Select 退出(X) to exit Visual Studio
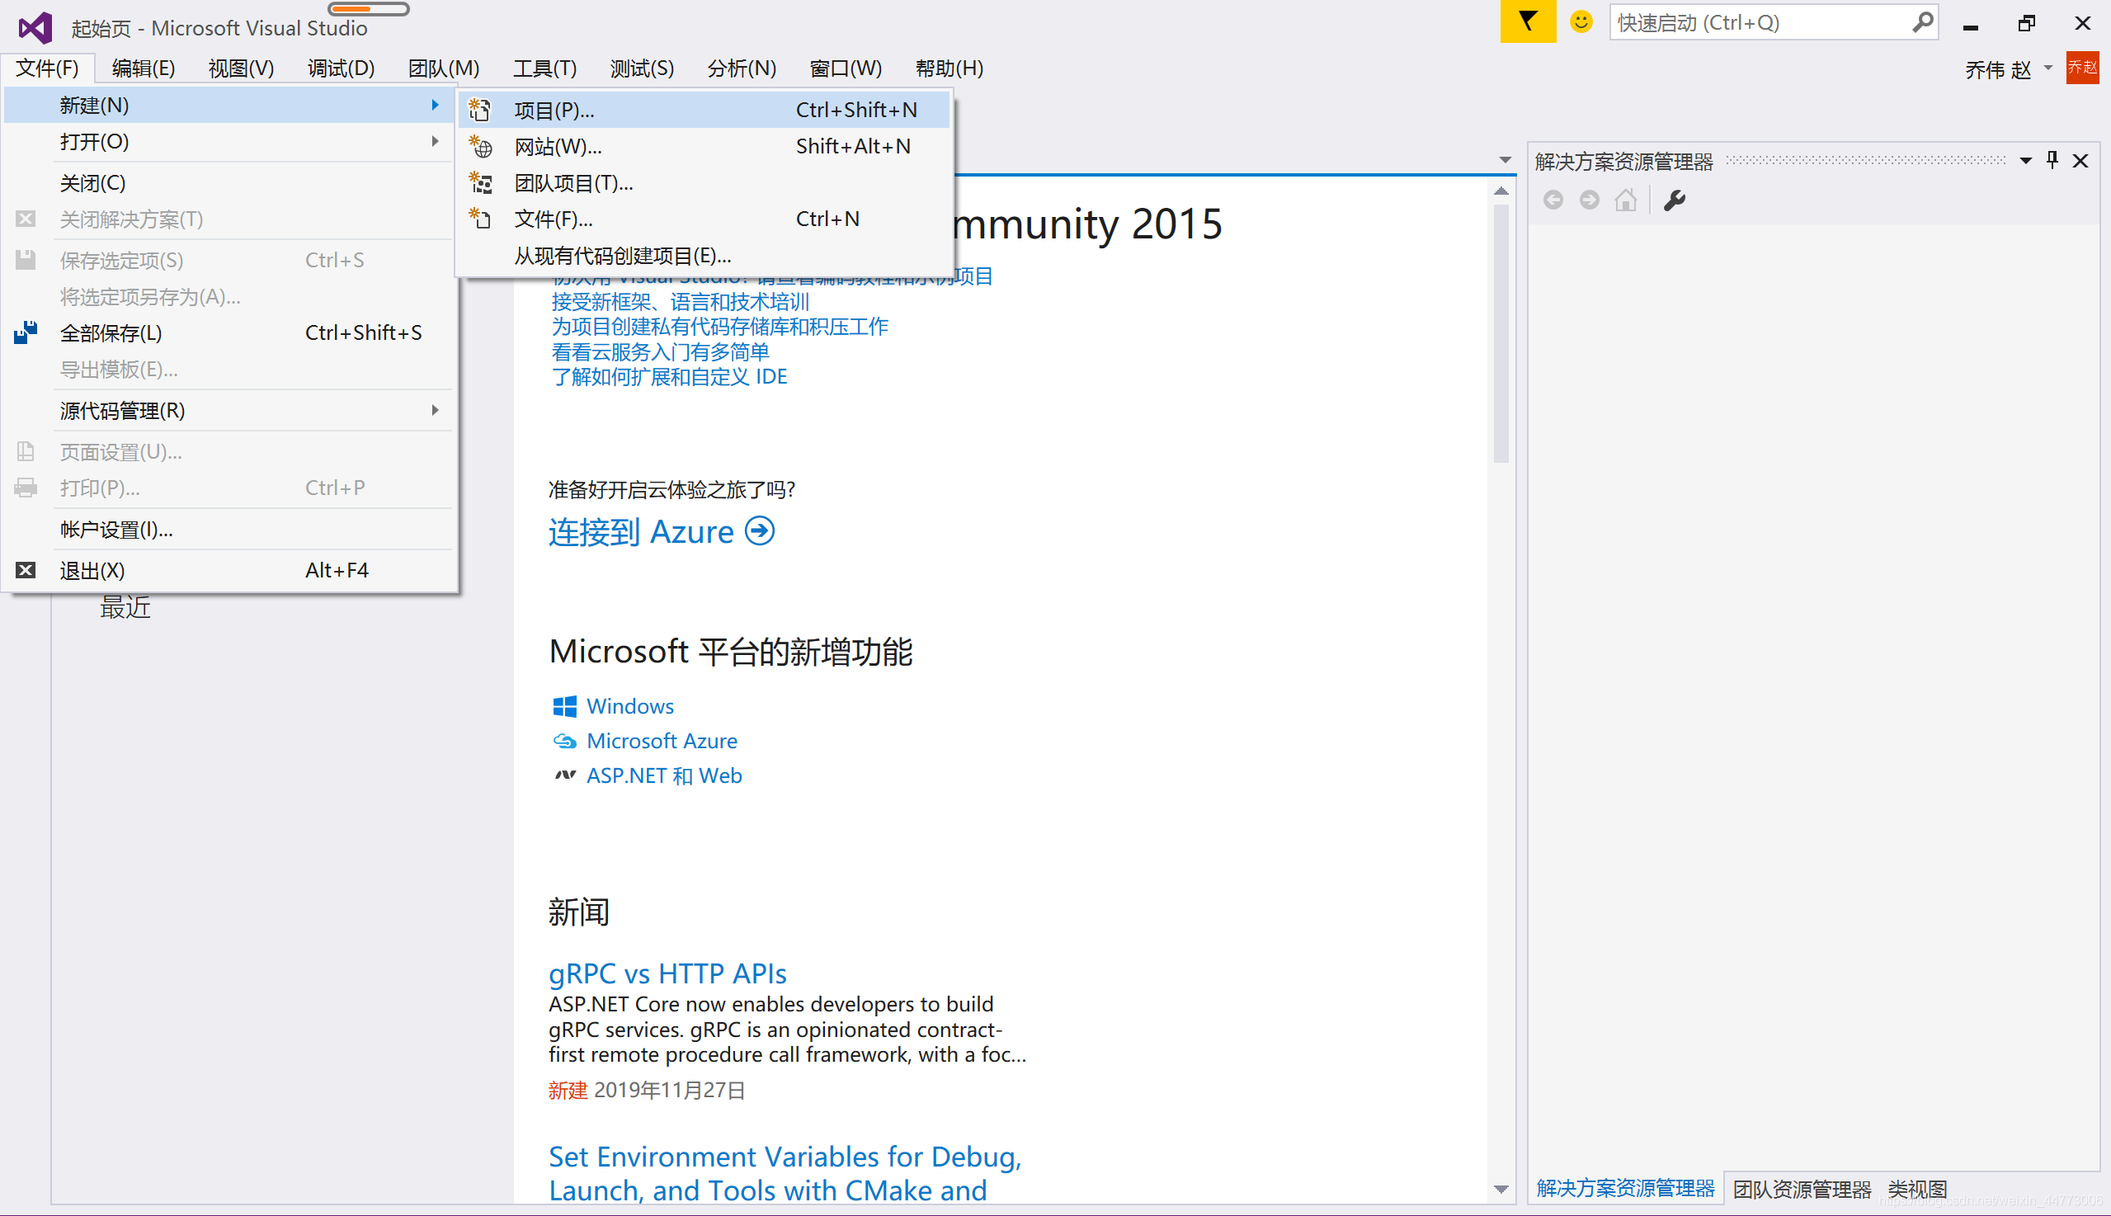2111x1216 pixels. (x=229, y=570)
